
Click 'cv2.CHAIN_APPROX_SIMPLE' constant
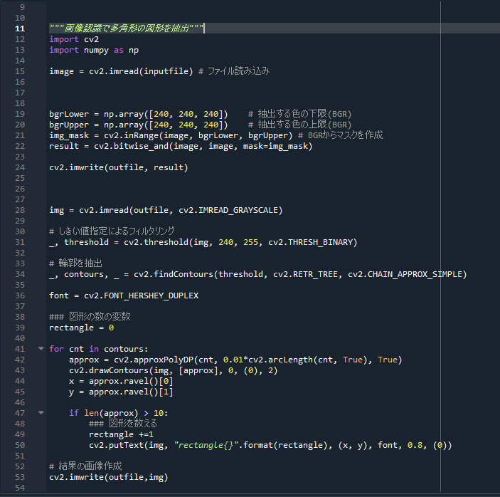coord(405,274)
